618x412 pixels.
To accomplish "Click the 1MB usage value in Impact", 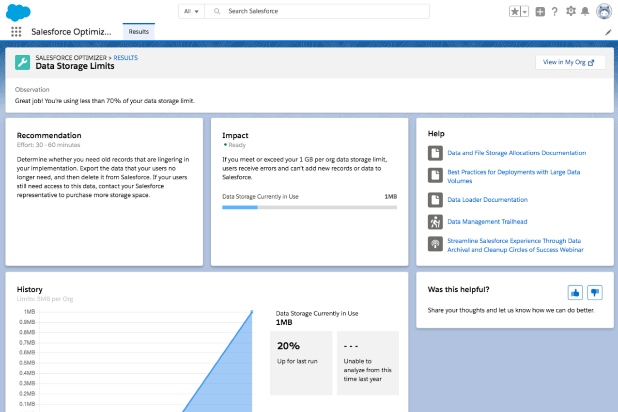I will [390, 197].
